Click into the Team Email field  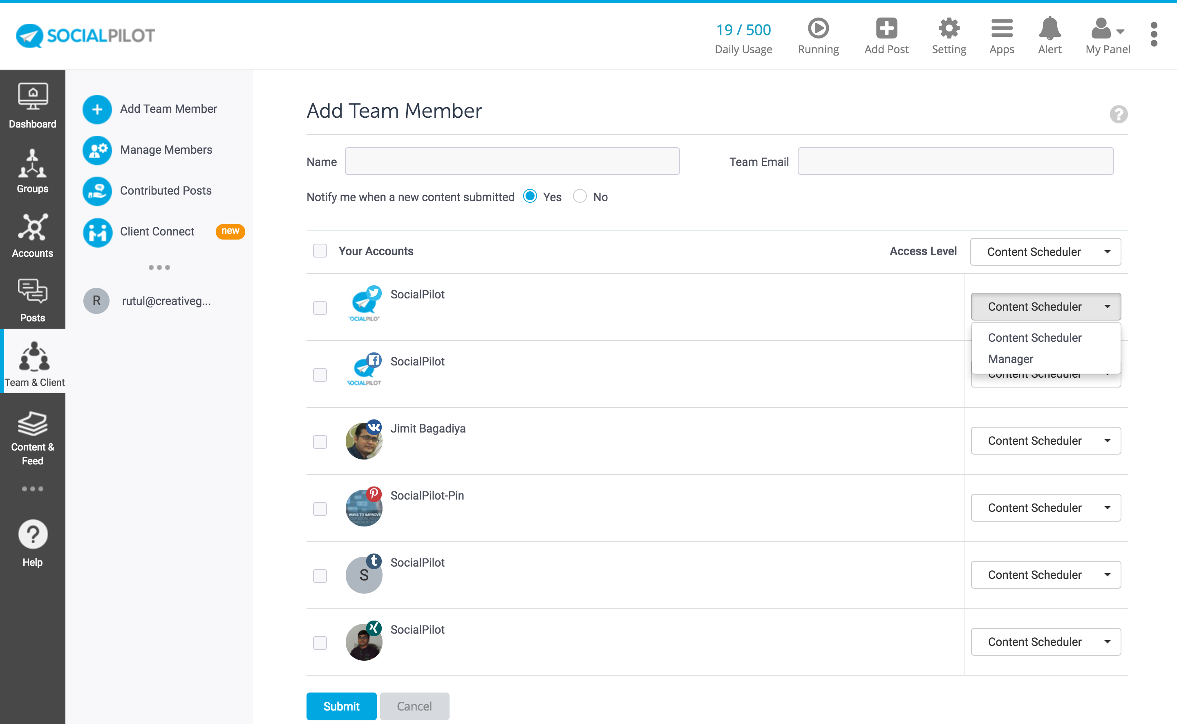tap(955, 161)
